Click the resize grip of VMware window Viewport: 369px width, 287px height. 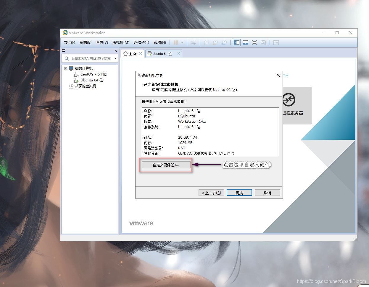coord(355,239)
